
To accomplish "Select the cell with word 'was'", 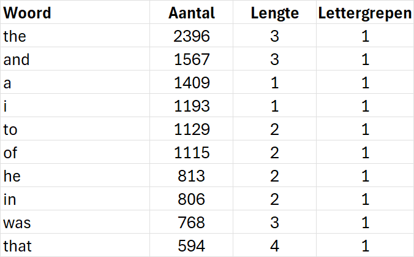I will 75,221.
